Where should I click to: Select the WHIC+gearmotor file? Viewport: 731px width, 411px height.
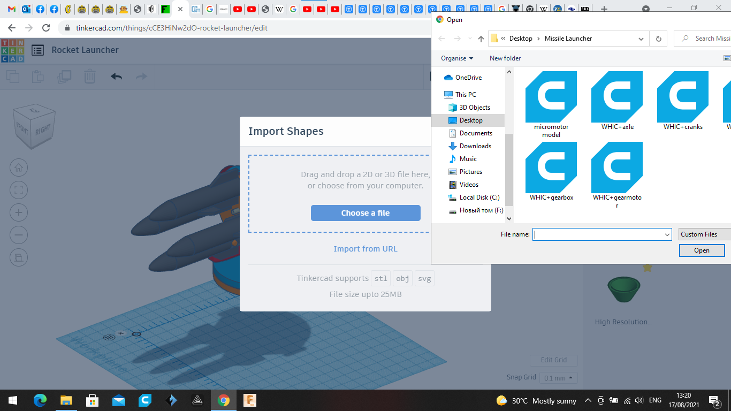(x=617, y=176)
